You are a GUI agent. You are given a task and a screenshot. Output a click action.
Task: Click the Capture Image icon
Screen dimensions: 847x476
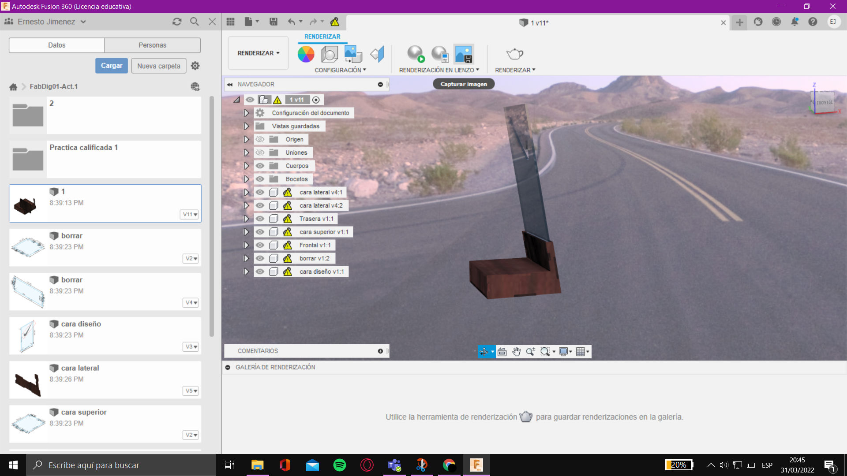[464, 54]
